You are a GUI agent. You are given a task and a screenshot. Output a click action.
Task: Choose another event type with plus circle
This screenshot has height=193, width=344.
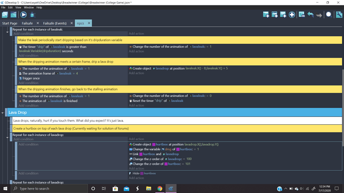292,14
